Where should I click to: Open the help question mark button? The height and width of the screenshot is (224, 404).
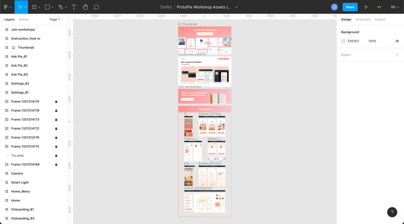coord(392,212)
